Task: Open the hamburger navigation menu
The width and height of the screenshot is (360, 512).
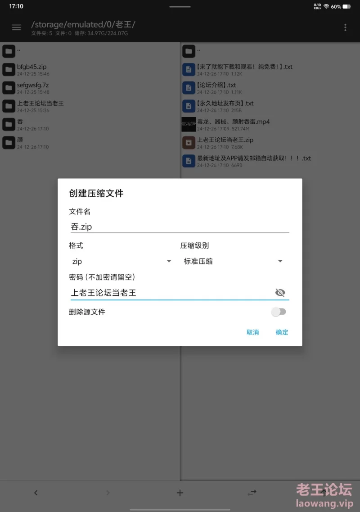Action: [16, 27]
